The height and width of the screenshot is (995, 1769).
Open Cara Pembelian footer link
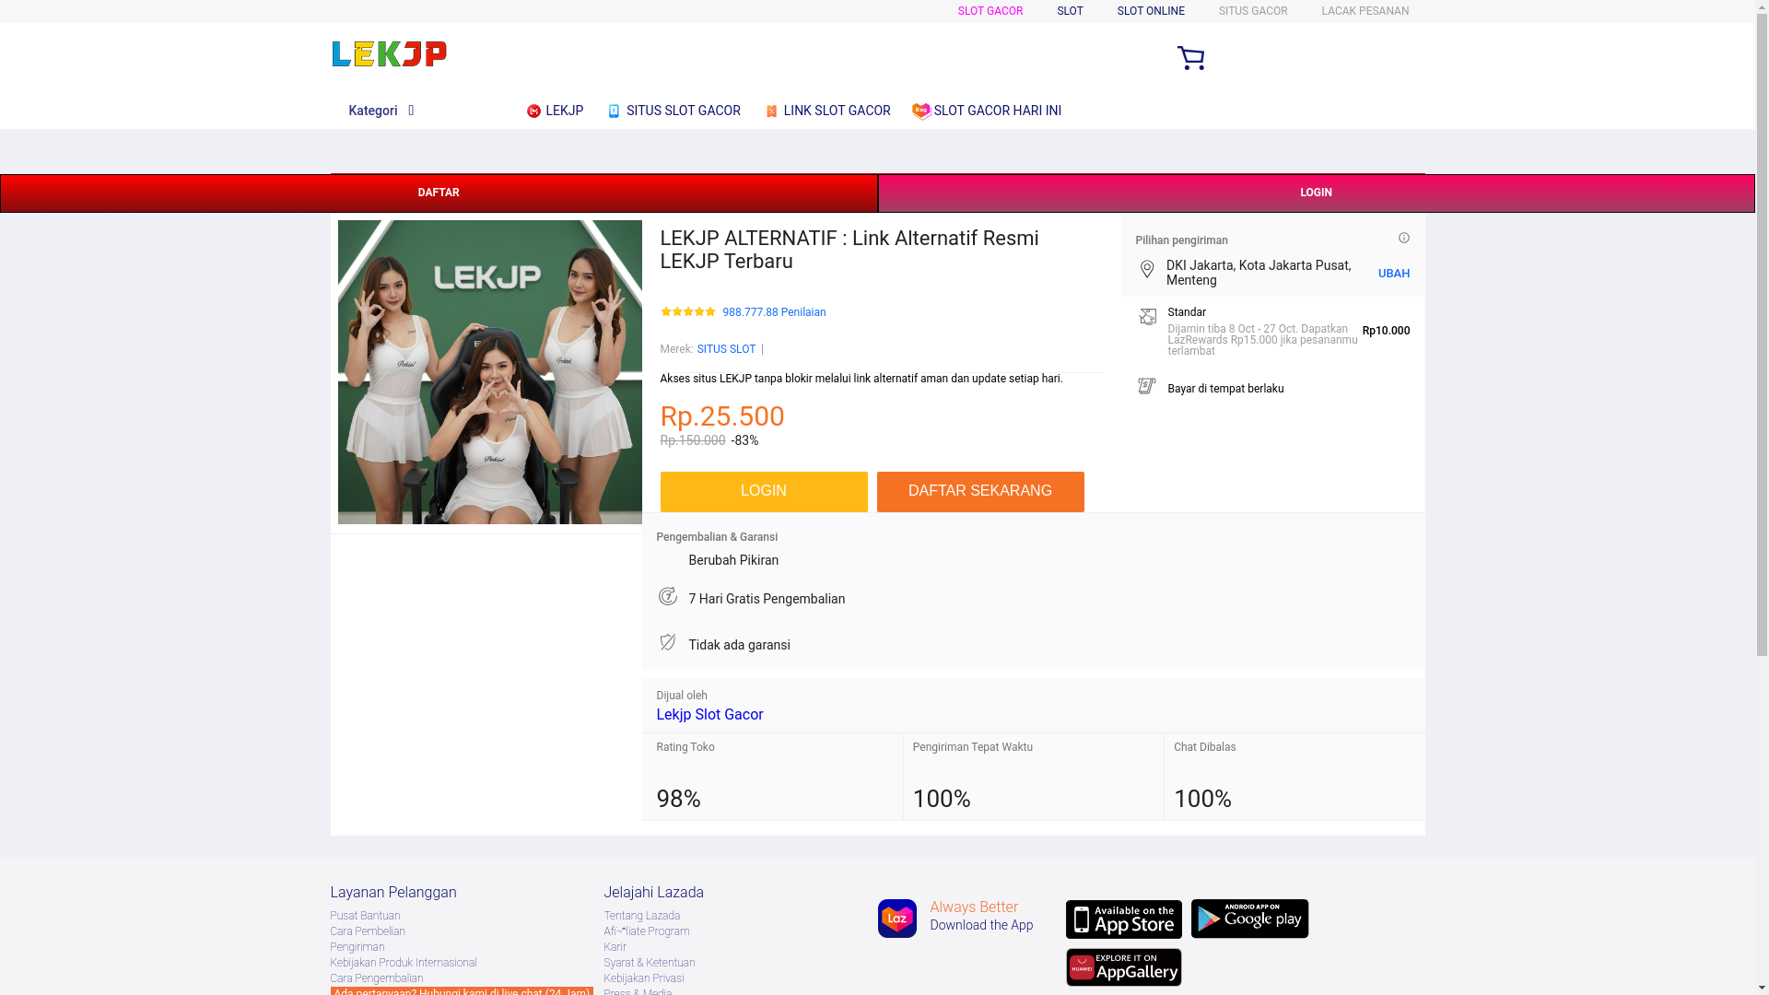pos(368,931)
